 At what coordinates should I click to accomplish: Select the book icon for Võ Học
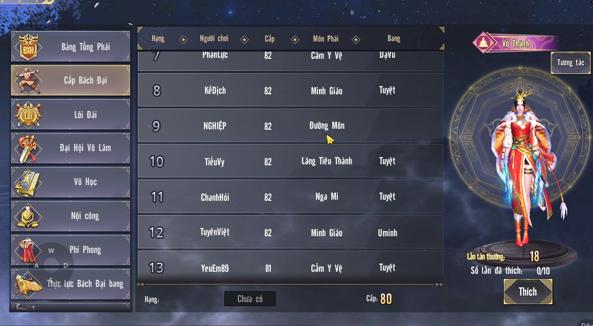(27, 183)
